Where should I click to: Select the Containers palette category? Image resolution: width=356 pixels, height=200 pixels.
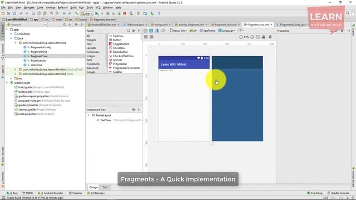(x=93, y=52)
